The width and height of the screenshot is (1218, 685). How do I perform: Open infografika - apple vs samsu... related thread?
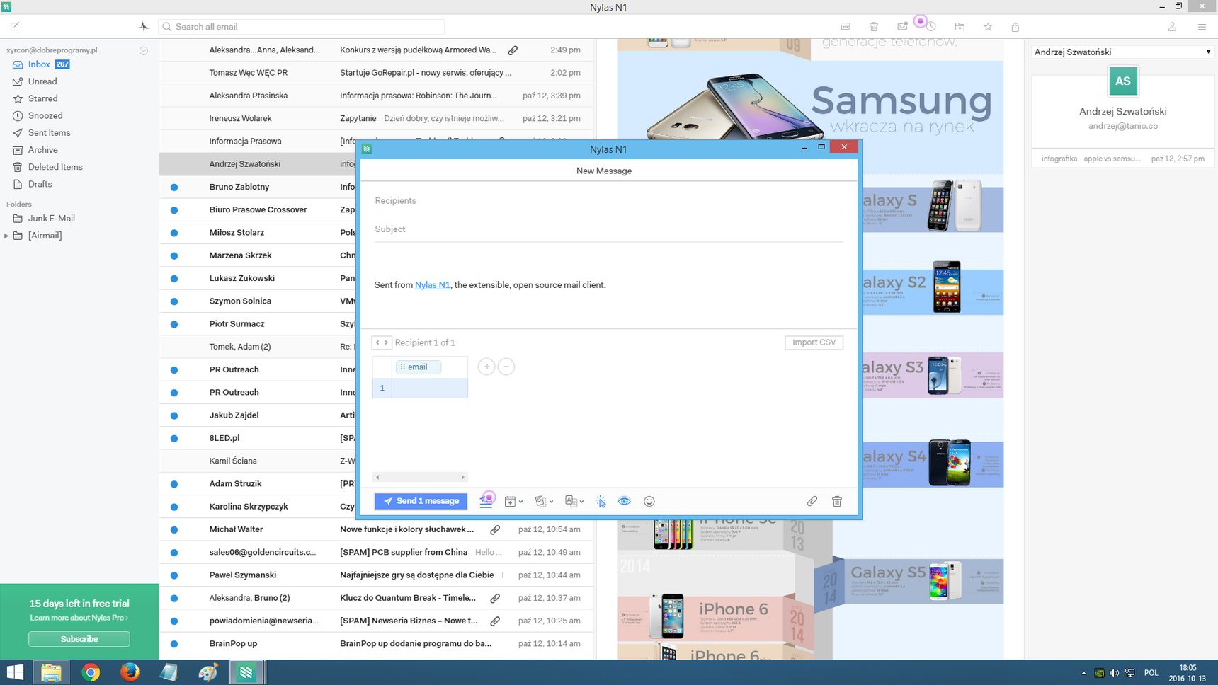pos(1122,159)
